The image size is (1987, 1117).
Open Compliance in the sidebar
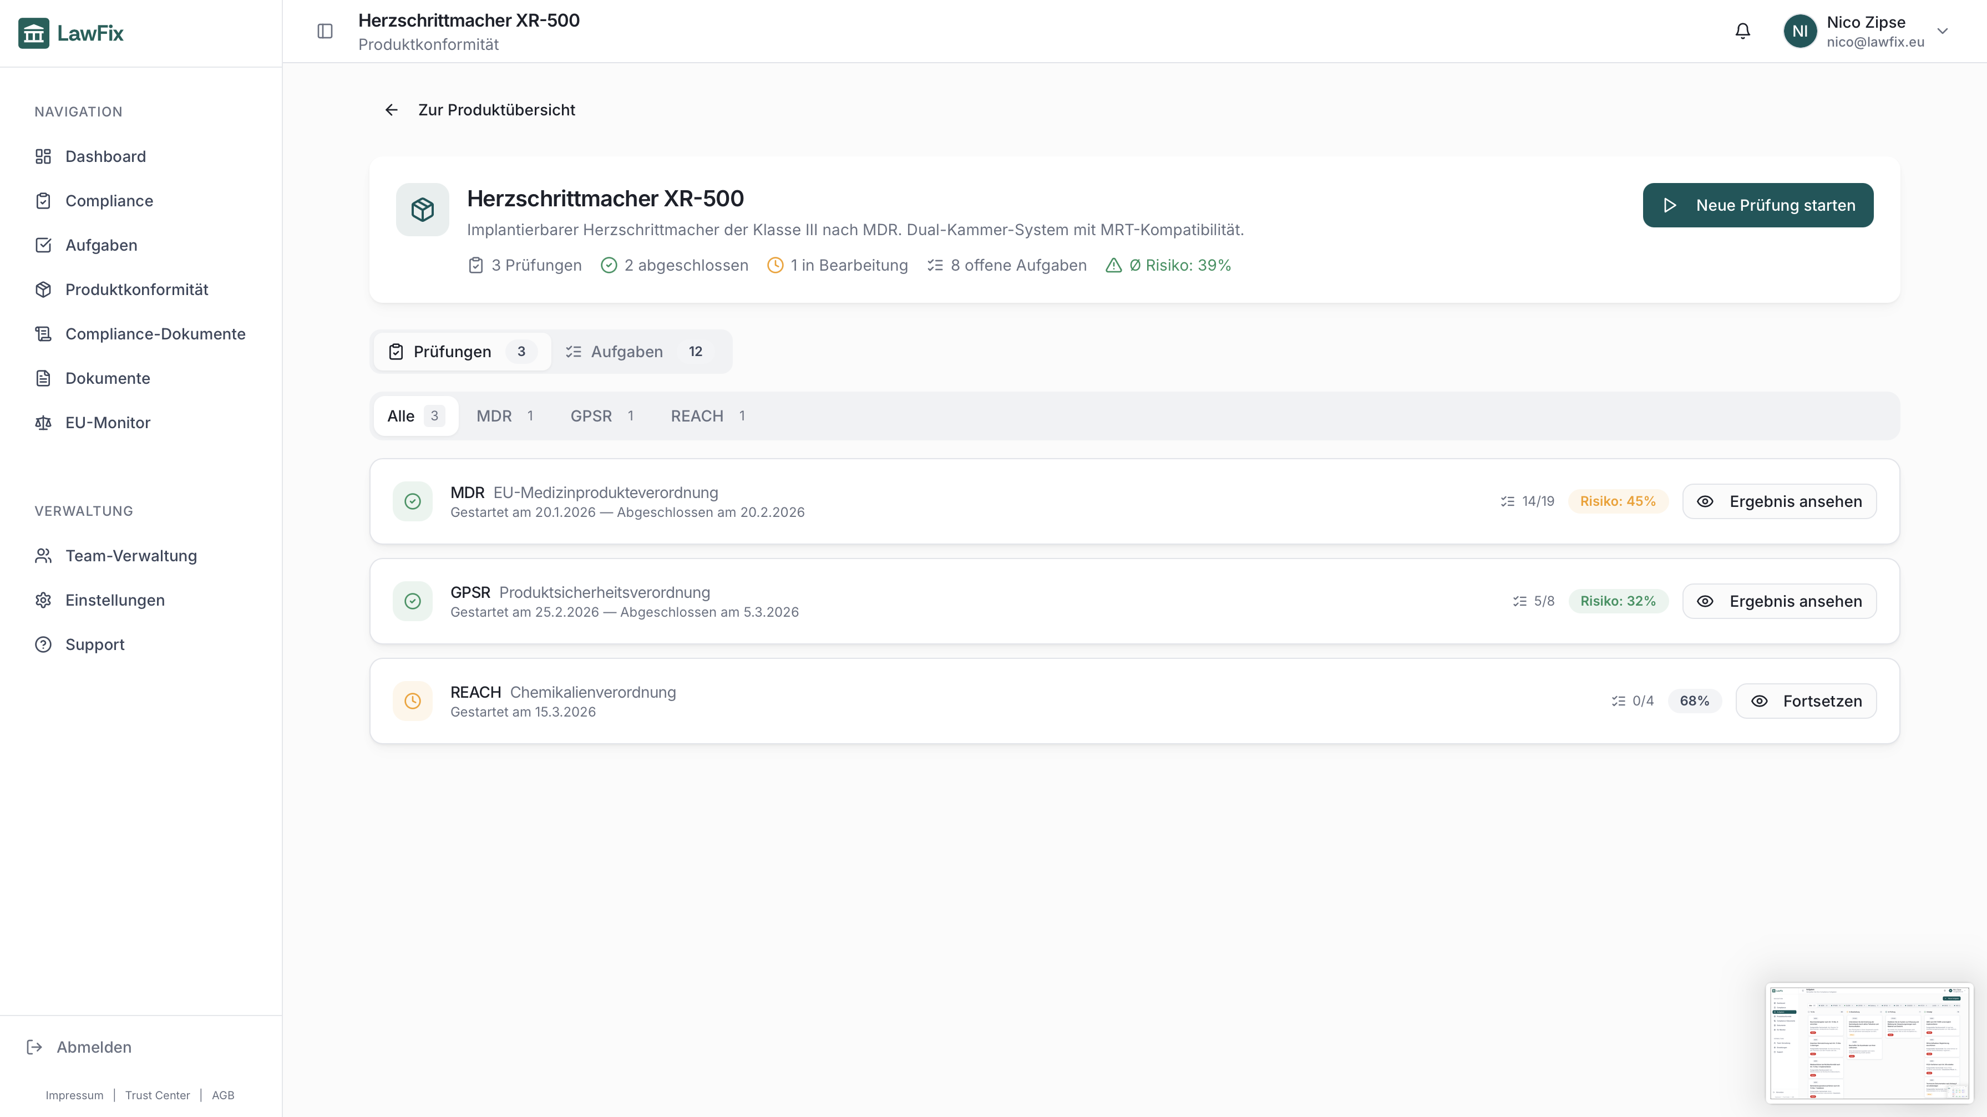141,201
